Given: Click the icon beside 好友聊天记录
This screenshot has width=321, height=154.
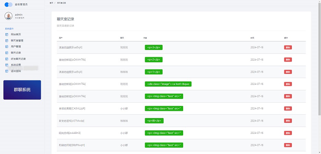Looking at the screenshot, I should [x=7, y=59].
